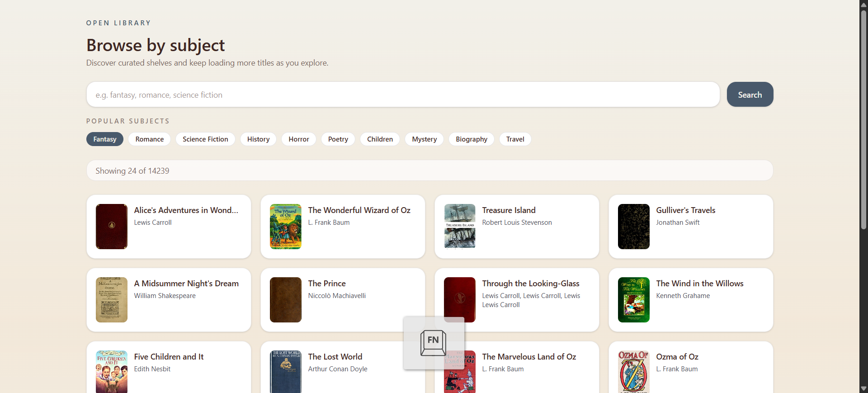Click the Alice's Adventures in Wond... title
Viewport: 868px width, 393px height.
coord(186,210)
